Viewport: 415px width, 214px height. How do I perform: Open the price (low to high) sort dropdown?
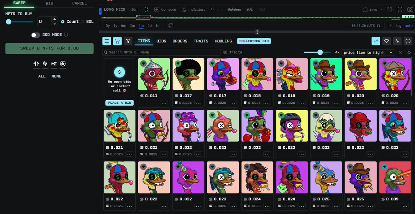pyautogui.click(x=368, y=52)
